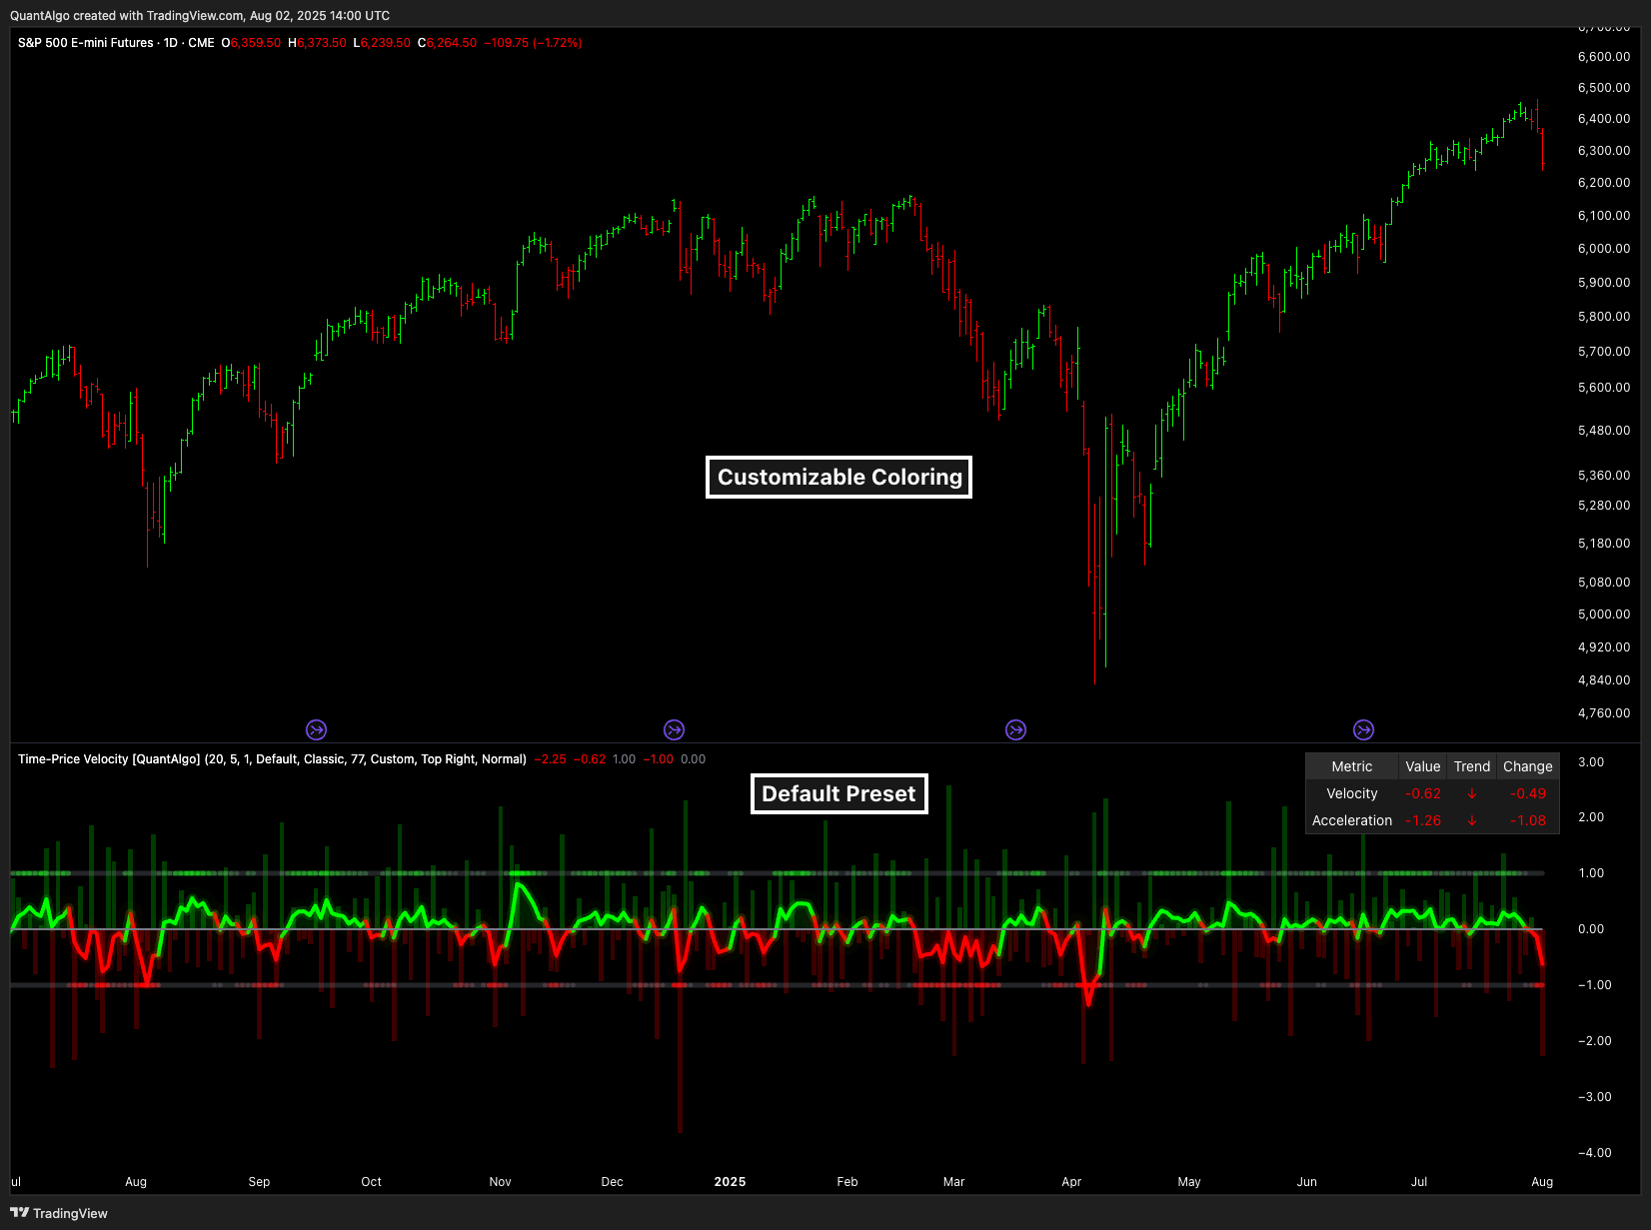1651x1230 pixels.
Task: Click the Acceleration row down-trend arrow
Action: [x=1472, y=820]
